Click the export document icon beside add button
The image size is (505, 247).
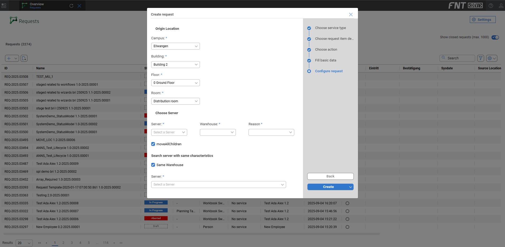pos(24,58)
